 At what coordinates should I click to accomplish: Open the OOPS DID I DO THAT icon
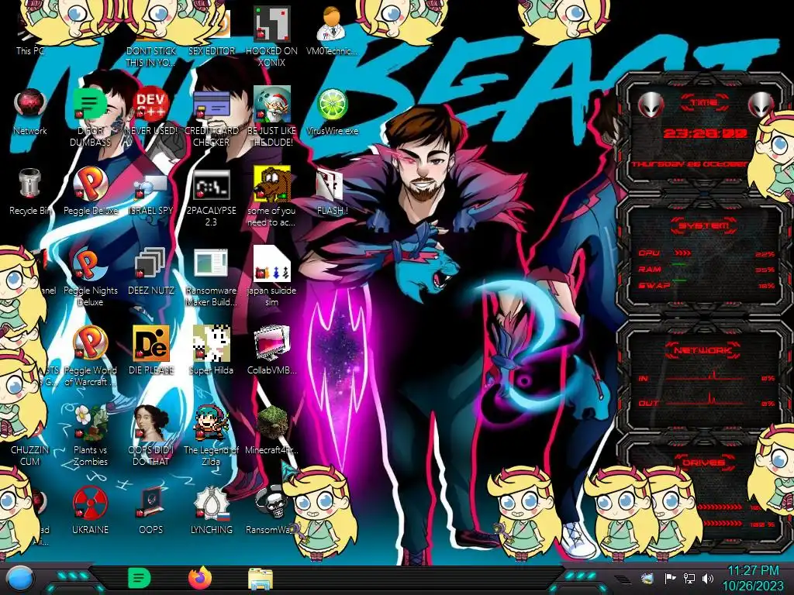tap(151, 435)
